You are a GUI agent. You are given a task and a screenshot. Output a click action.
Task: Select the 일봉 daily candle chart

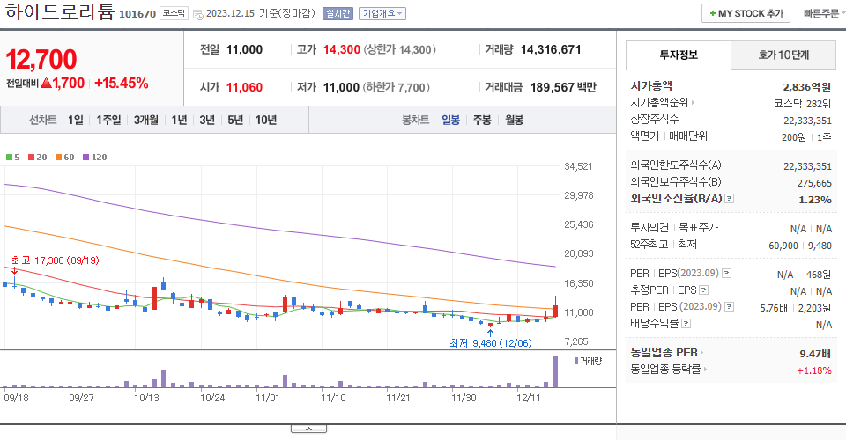[450, 120]
